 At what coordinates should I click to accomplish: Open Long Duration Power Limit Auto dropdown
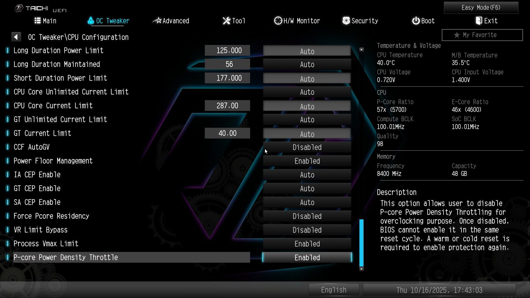click(x=307, y=51)
